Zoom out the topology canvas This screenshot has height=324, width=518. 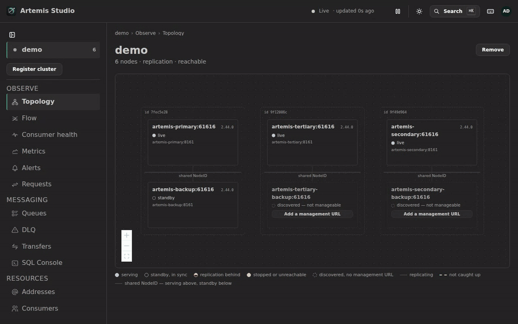point(126,246)
